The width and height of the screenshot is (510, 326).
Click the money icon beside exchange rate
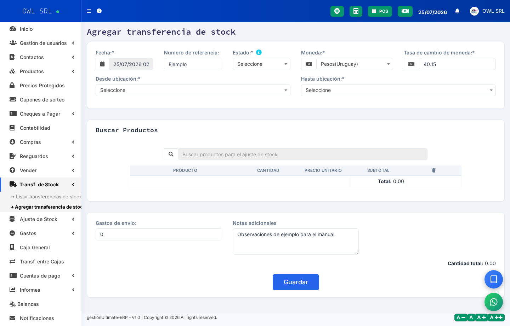click(411, 64)
